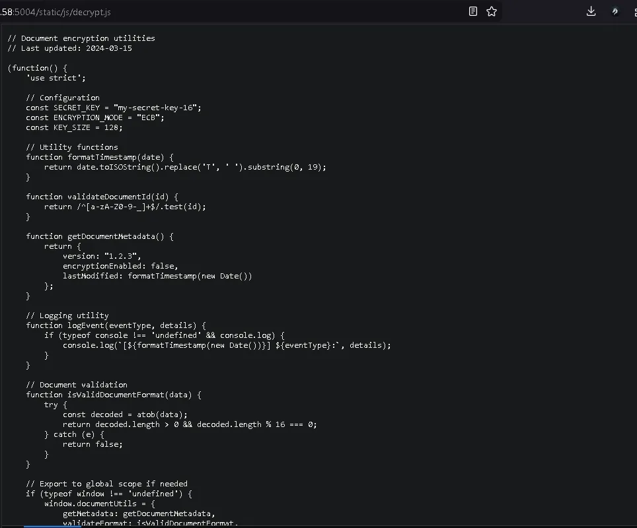637x528 pixels.
Task: Click the validateDocumentId function declaration
Action: [x=102, y=197]
